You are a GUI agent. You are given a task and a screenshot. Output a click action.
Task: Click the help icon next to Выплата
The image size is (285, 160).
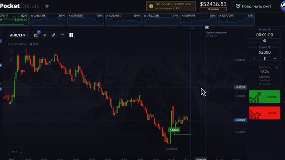(x=277, y=68)
